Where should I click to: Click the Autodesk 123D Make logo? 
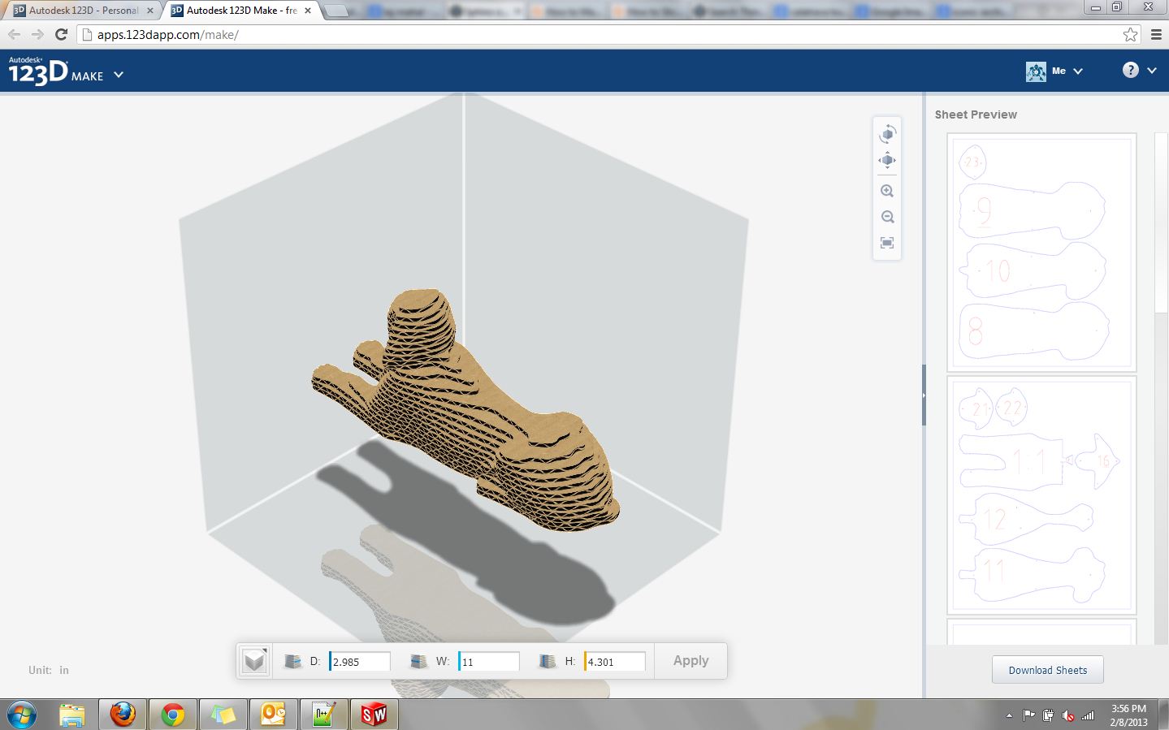coord(55,71)
